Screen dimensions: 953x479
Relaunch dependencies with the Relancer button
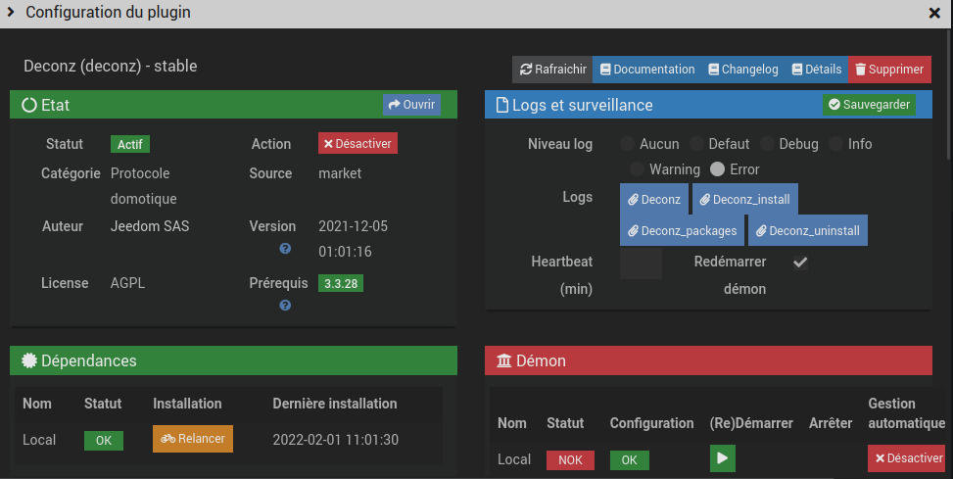pyautogui.click(x=193, y=439)
